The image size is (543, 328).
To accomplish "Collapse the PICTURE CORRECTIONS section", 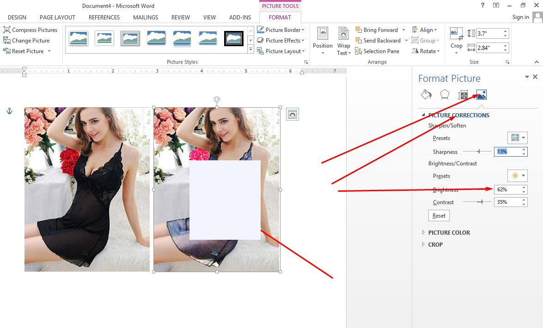I will (x=423, y=115).
